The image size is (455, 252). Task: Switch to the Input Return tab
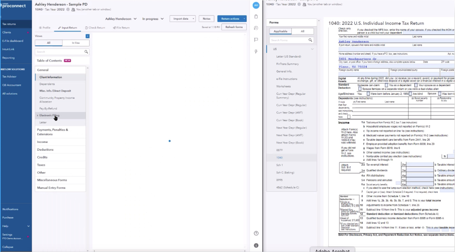point(67,28)
